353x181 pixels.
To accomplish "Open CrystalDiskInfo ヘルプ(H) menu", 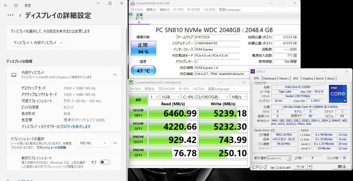I will pyautogui.click(x=209, y=10).
